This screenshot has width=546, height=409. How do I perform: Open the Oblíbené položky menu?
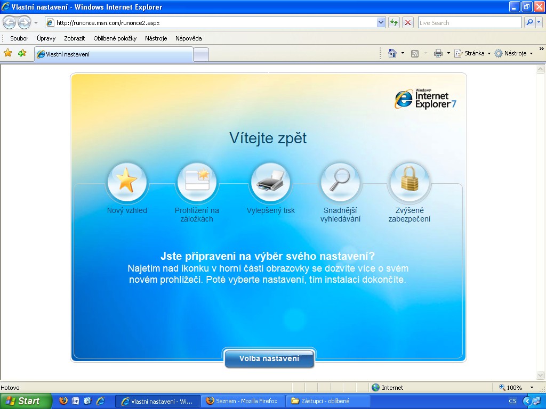tap(115, 38)
